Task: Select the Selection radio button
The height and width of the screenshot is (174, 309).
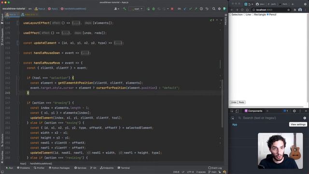Action: coord(230,14)
